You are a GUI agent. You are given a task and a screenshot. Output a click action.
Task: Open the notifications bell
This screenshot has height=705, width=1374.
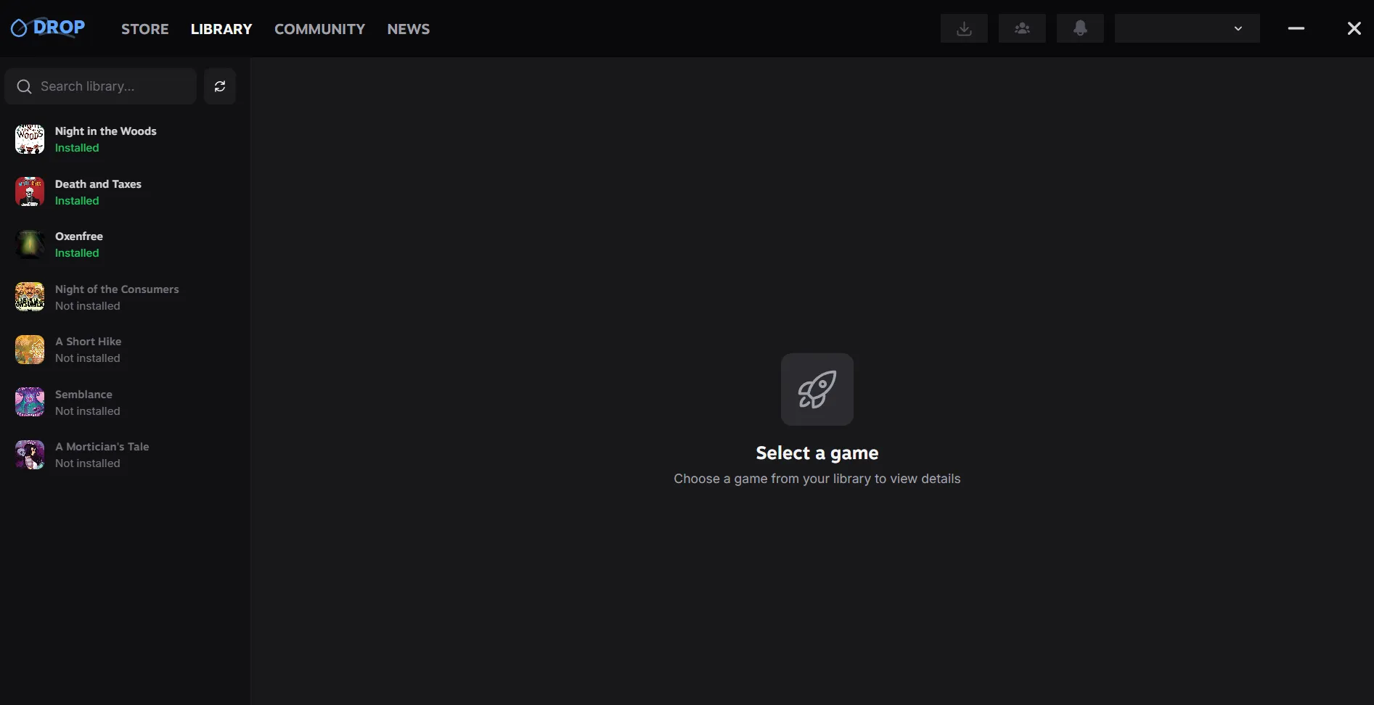1079,28
